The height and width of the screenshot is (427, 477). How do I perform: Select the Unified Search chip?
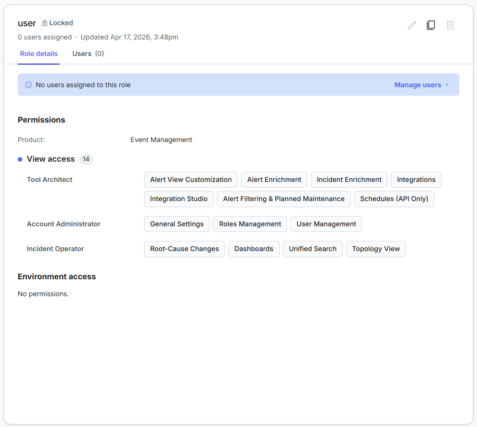[x=313, y=249]
